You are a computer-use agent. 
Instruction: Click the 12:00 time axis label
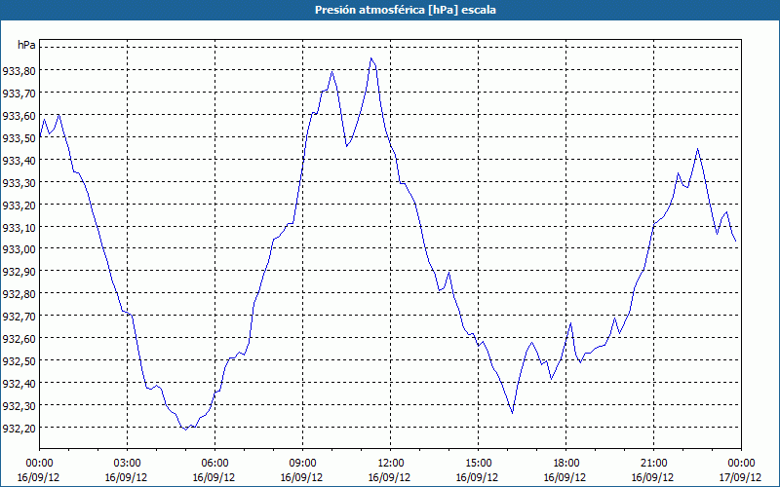click(391, 464)
